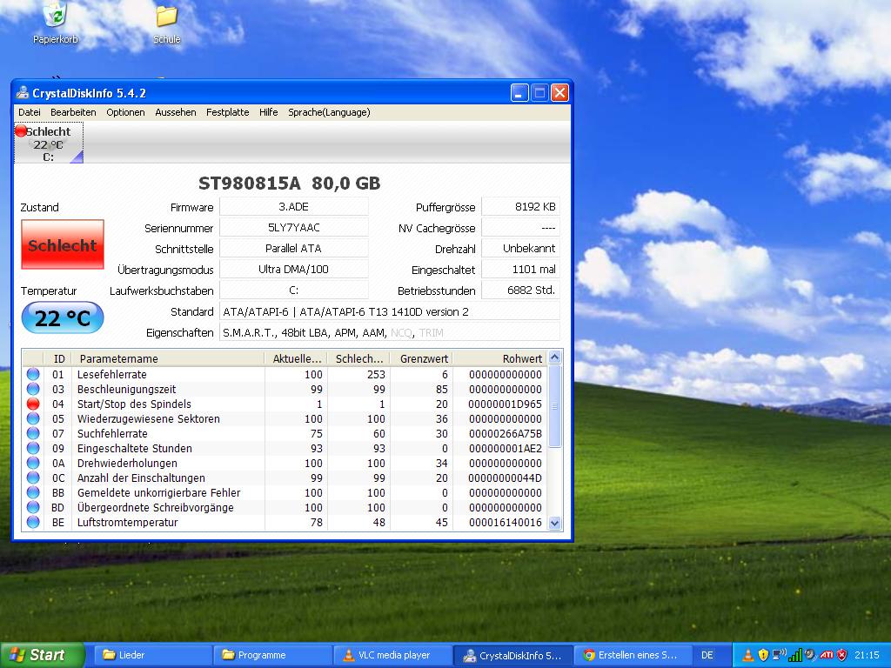Screen dimensions: 891x668
Task: Open the Datei menu
Action: (x=30, y=112)
